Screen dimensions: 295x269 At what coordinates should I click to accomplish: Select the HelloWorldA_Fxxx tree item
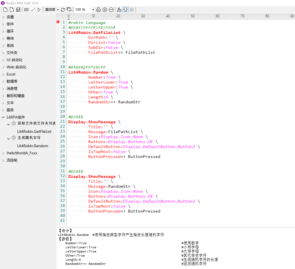pos(22,153)
